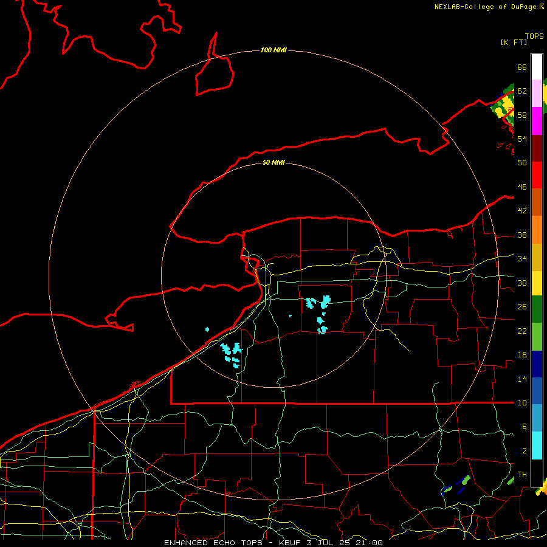The height and width of the screenshot is (547, 547).
Task: Click legend value '14'
Action: pos(522,379)
